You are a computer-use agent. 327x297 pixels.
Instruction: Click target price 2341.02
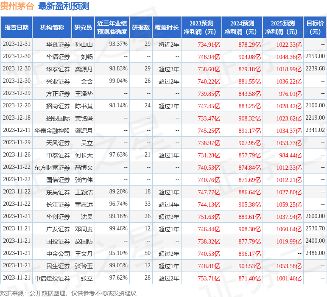pyautogui.click(x=315, y=130)
